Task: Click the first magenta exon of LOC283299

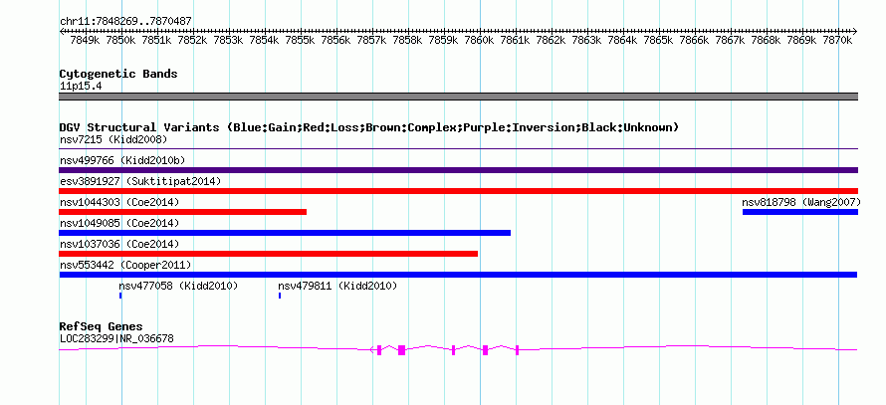Action: coord(379,350)
